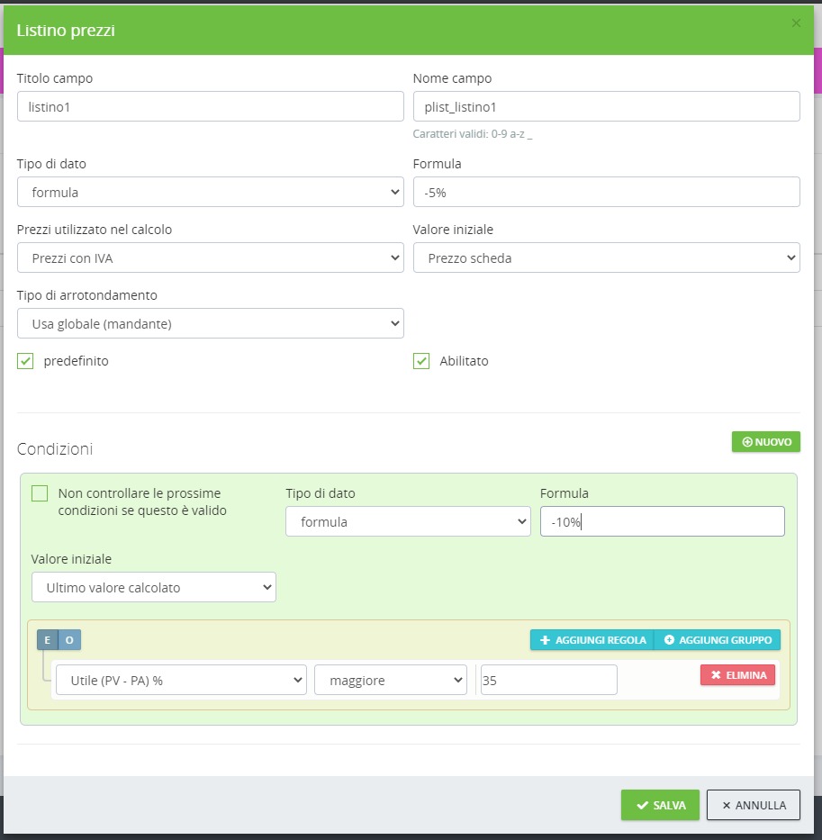Image resolution: width=822 pixels, height=840 pixels.
Task: Click Aggiungi Gruppo button
Action: 717,640
